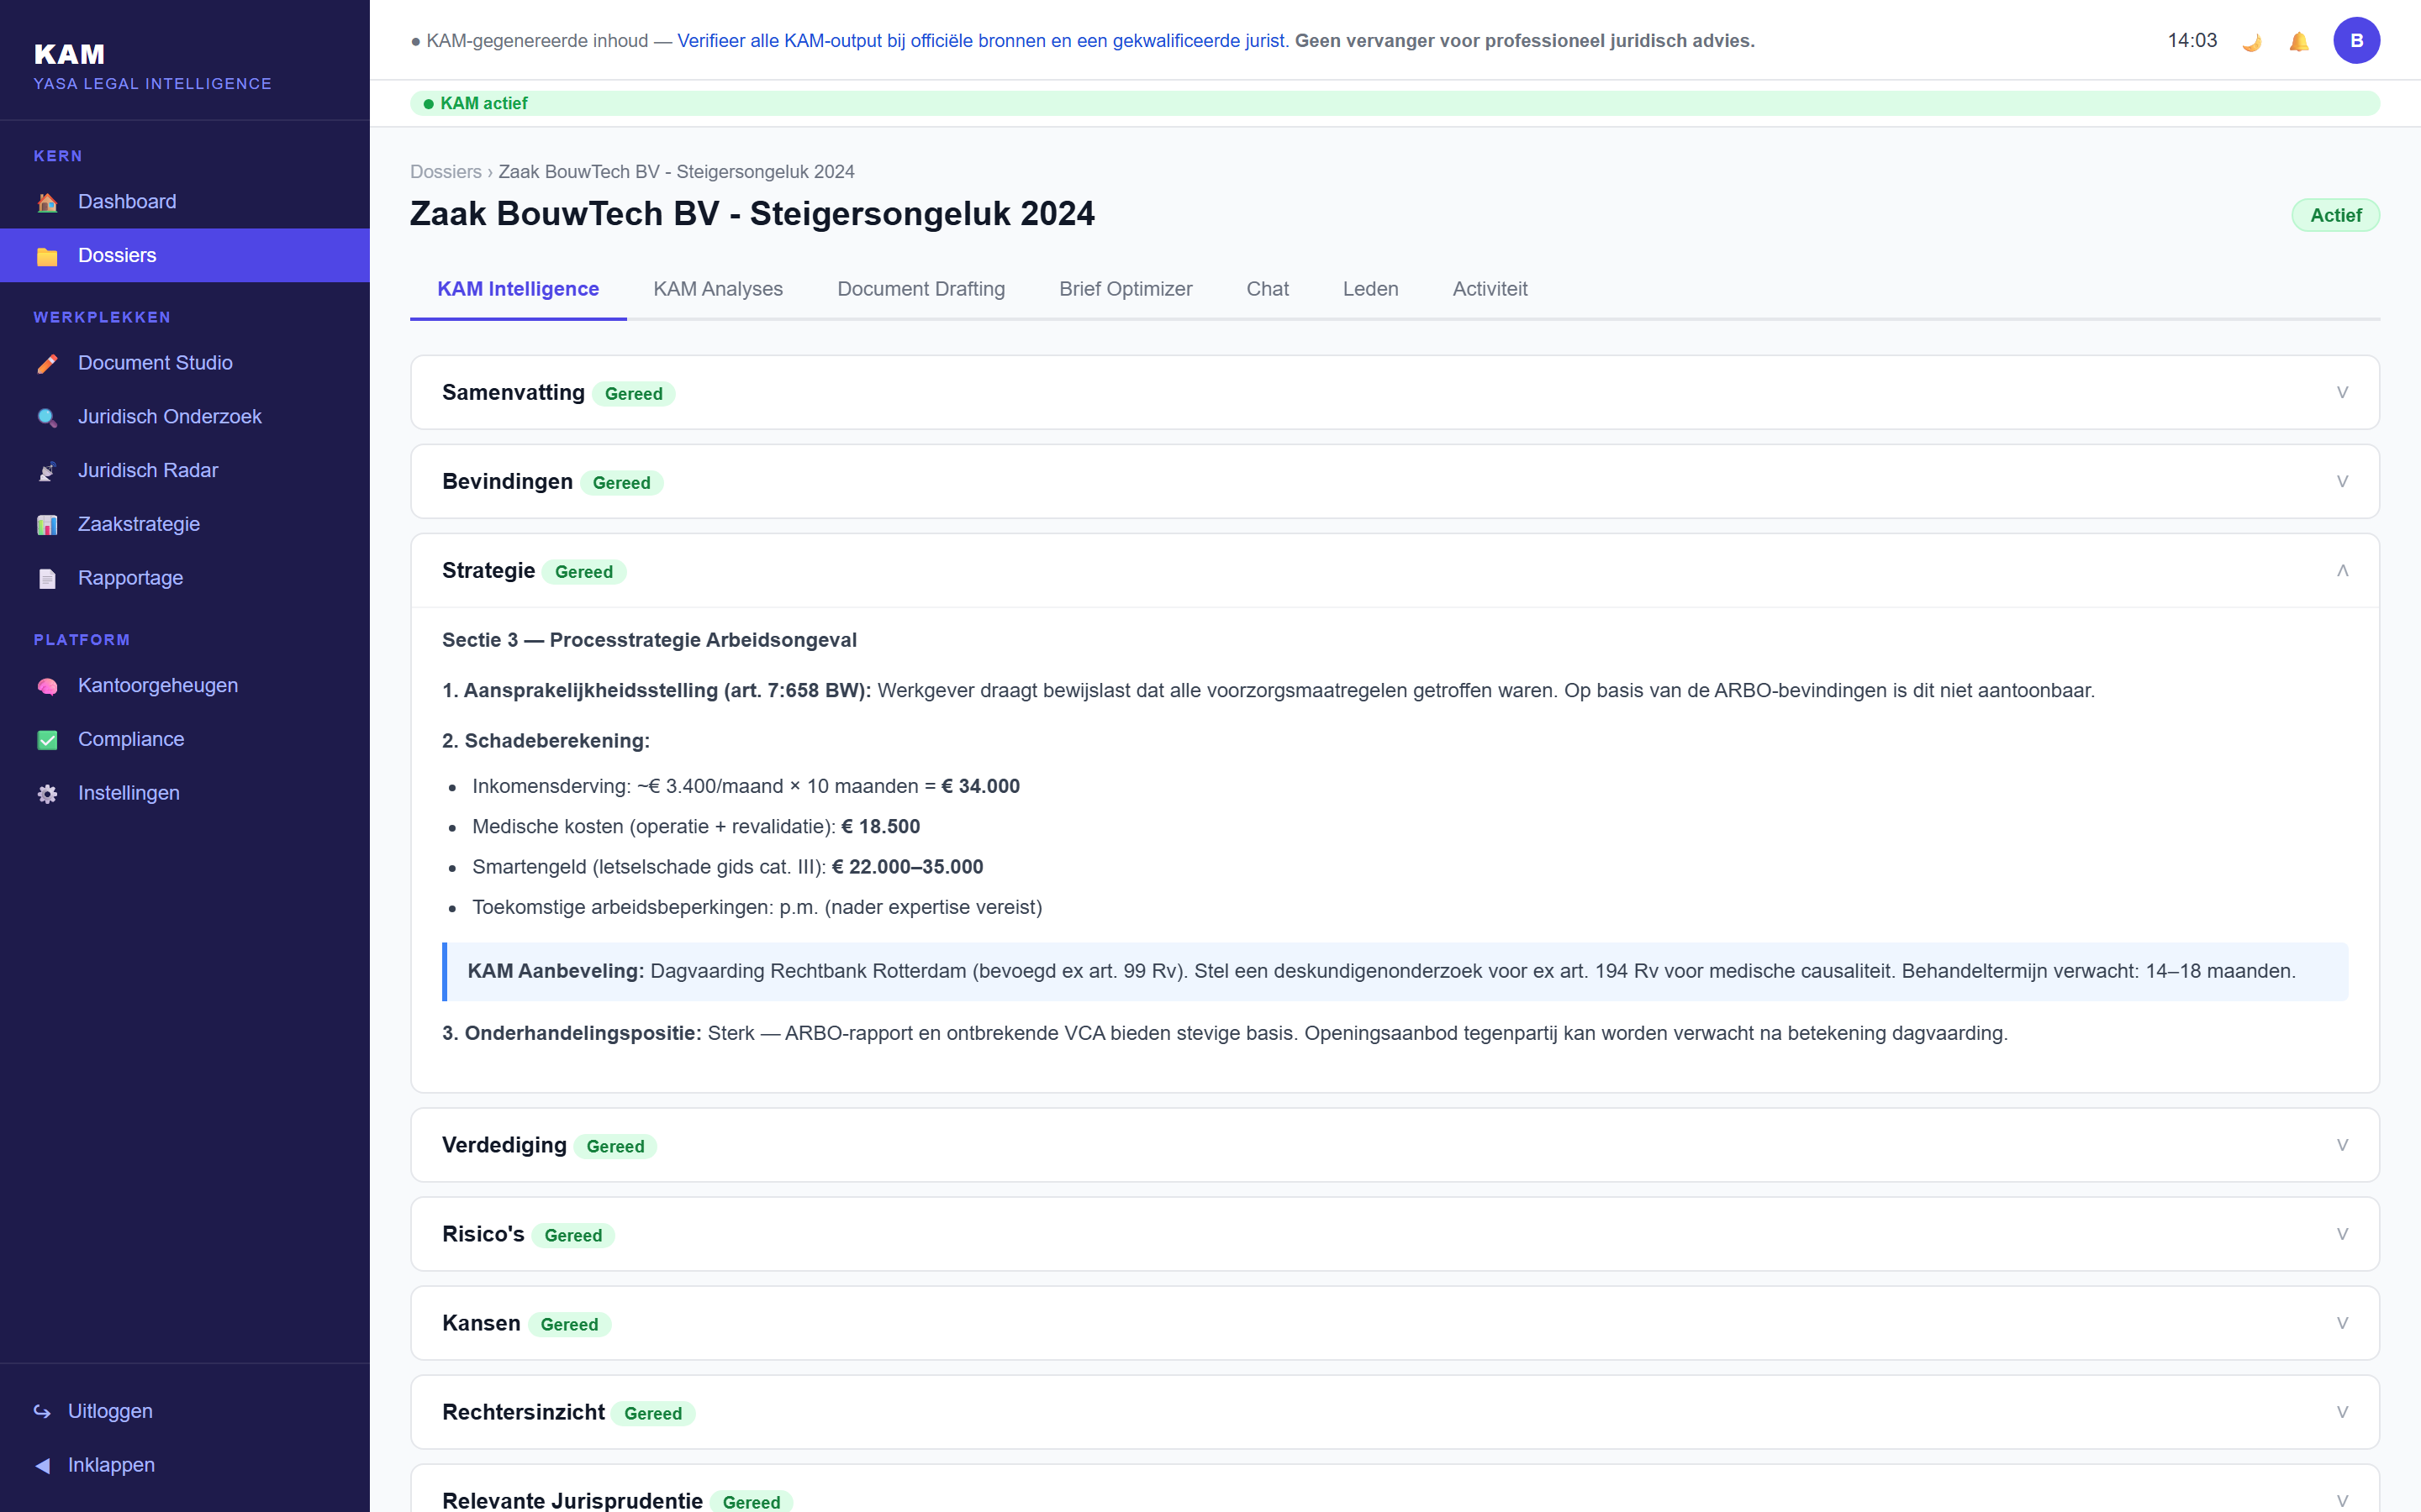Switch to the Leden tab
This screenshot has width=2421, height=1512.
point(1369,289)
